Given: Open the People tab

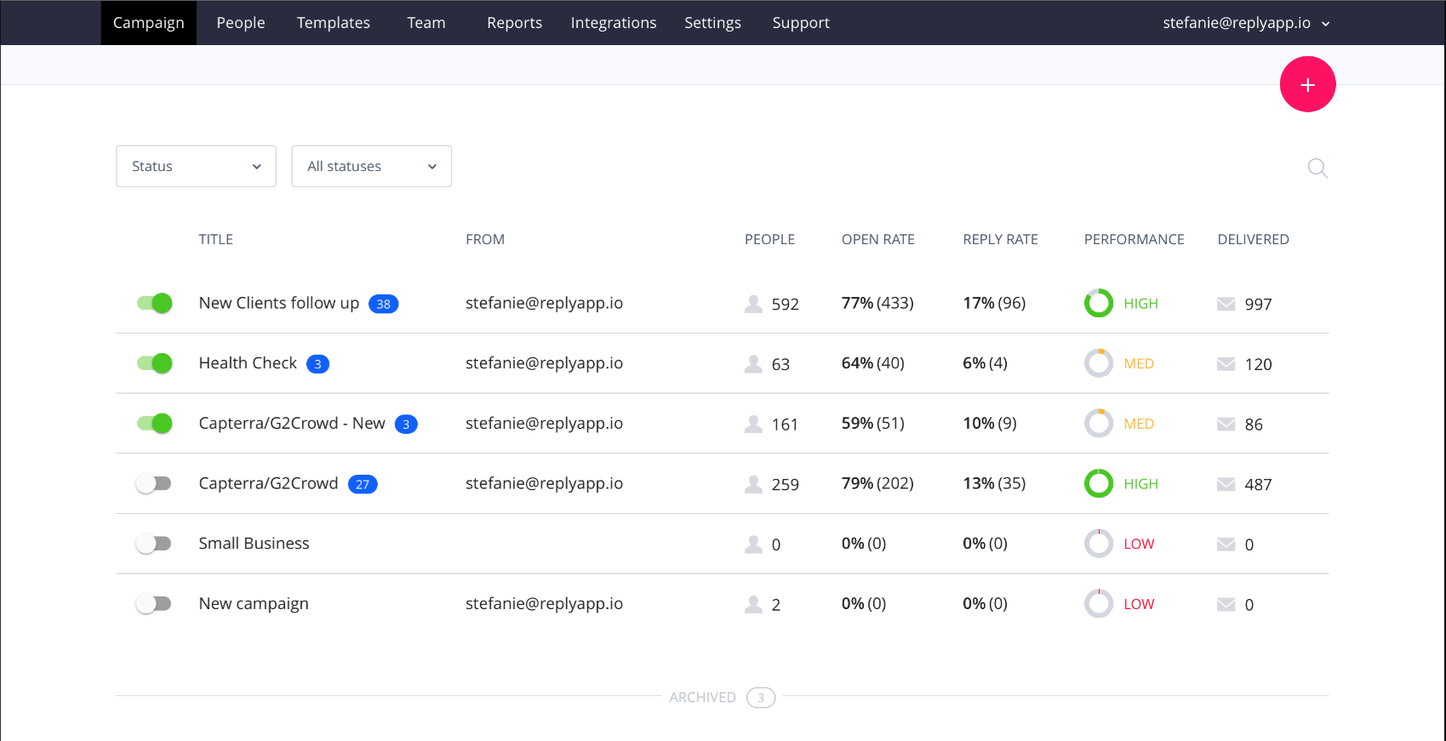Looking at the screenshot, I should [241, 23].
